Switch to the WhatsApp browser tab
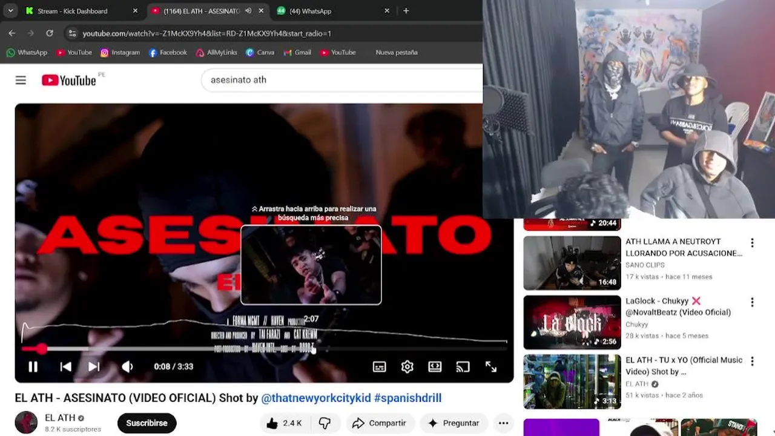The image size is (775, 436). pos(310,11)
